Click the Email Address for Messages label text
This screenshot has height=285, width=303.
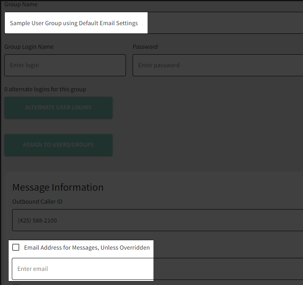click(87, 248)
